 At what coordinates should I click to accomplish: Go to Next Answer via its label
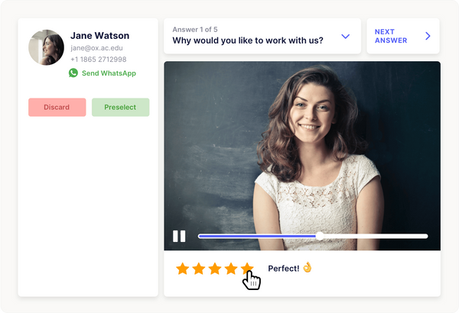(391, 36)
